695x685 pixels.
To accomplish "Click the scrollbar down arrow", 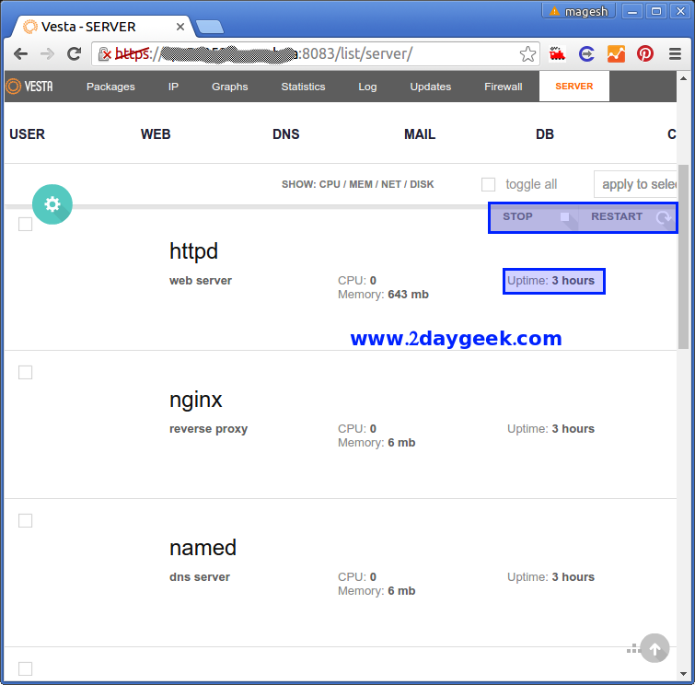I will coord(683,674).
